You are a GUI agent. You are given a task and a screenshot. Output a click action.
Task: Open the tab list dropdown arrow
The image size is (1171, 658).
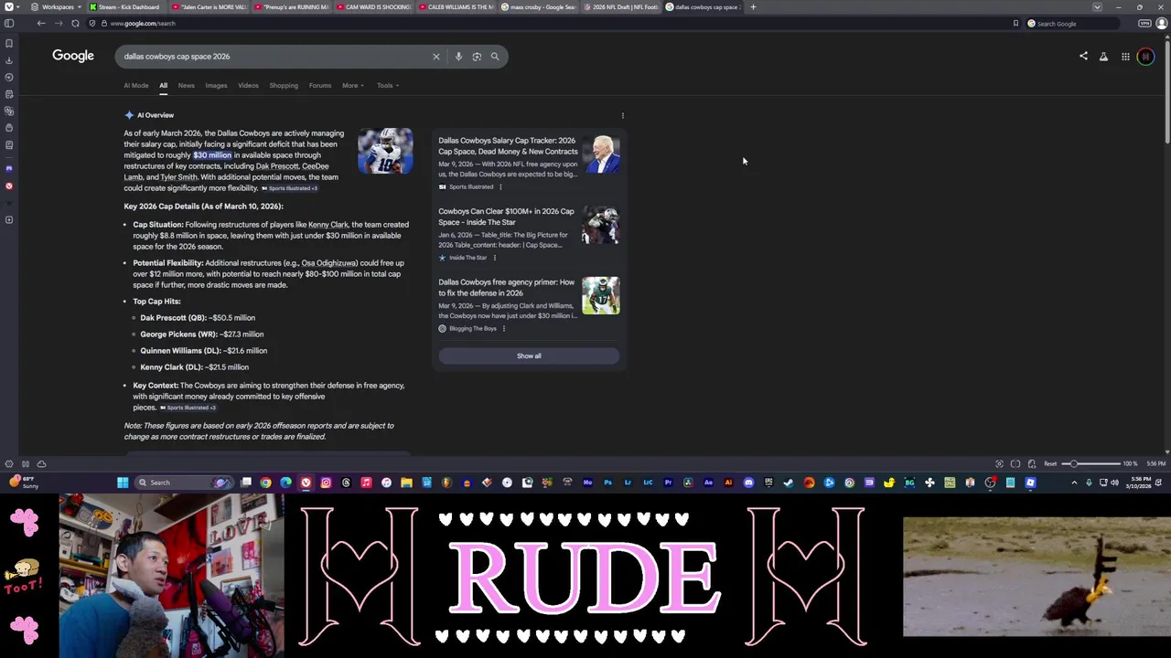pyautogui.click(x=1096, y=7)
